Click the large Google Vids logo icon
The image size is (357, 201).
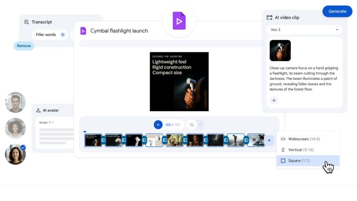pos(179,21)
